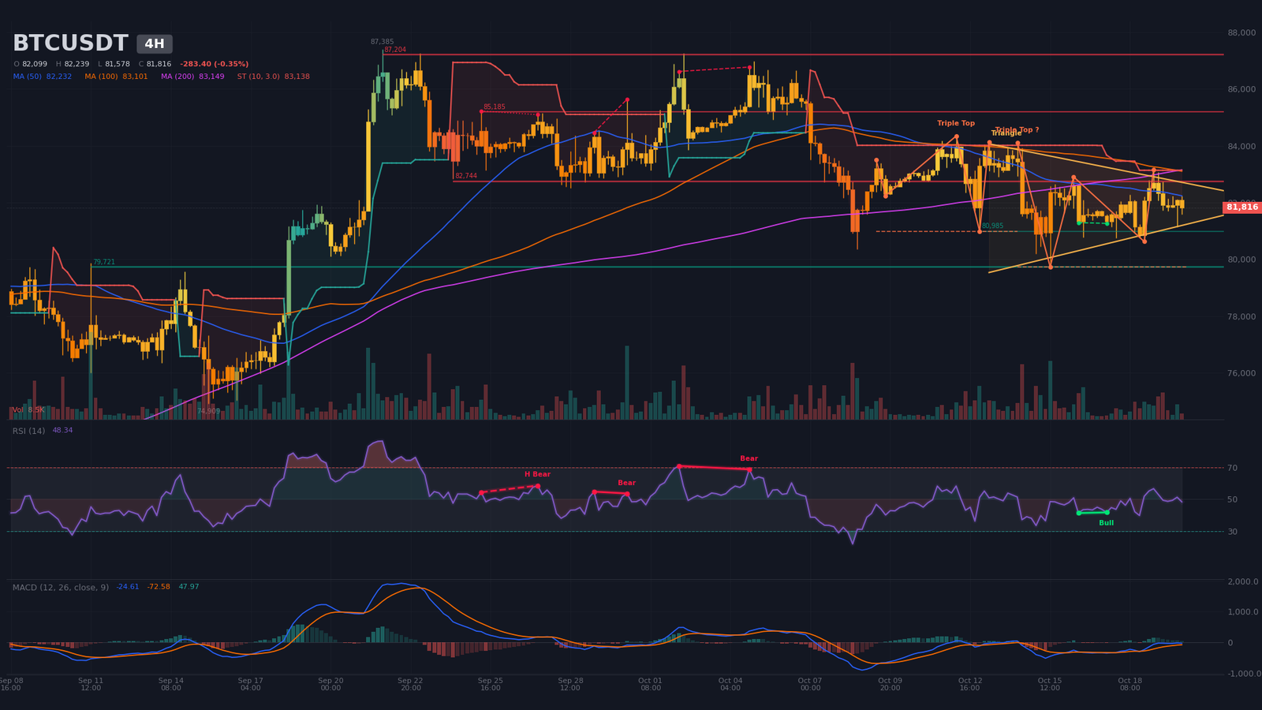The image size is (1262, 710).
Task: Click the RSI 70 axis label
Action: pyautogui.click(x=1233, y=468)
